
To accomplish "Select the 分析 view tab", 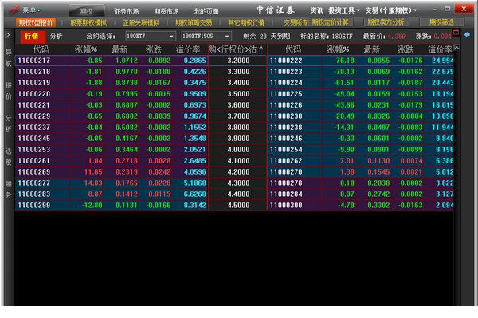I will click(57, 37).
